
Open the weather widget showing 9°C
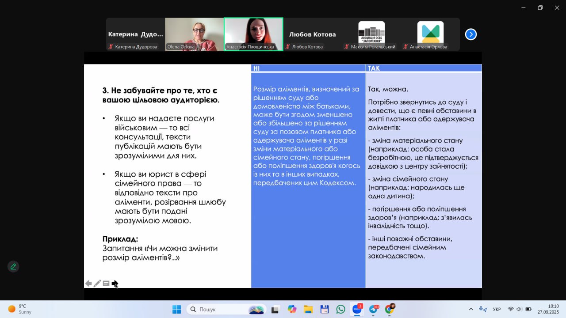[x=20, y=309]
